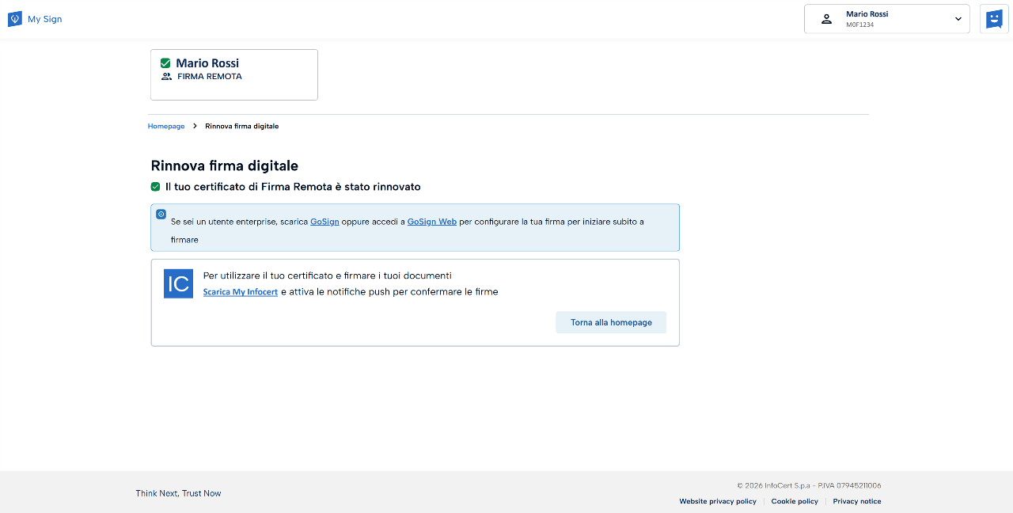Open the GoSign Web link
The width and height of the screenshot is (1013, 513).
coord(431,222)
